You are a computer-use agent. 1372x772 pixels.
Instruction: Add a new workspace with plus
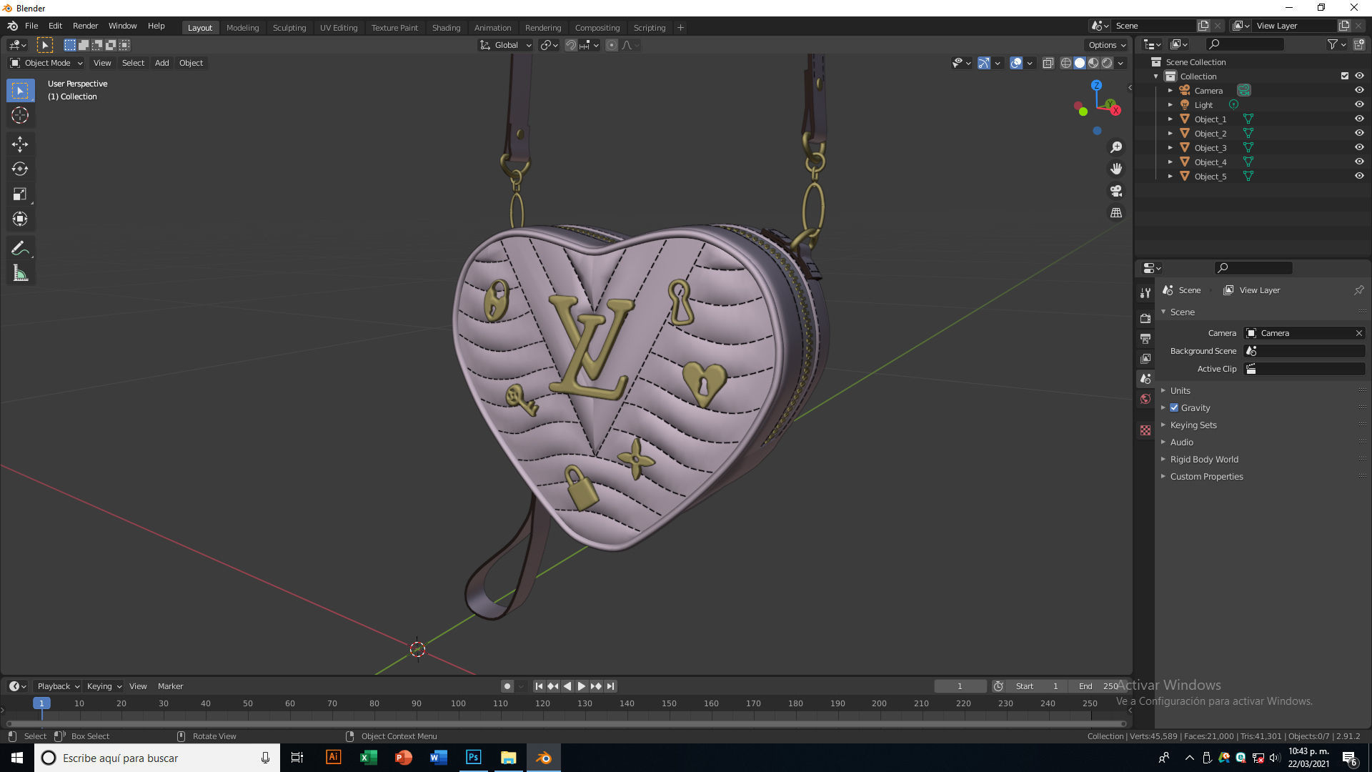(680, 28)
